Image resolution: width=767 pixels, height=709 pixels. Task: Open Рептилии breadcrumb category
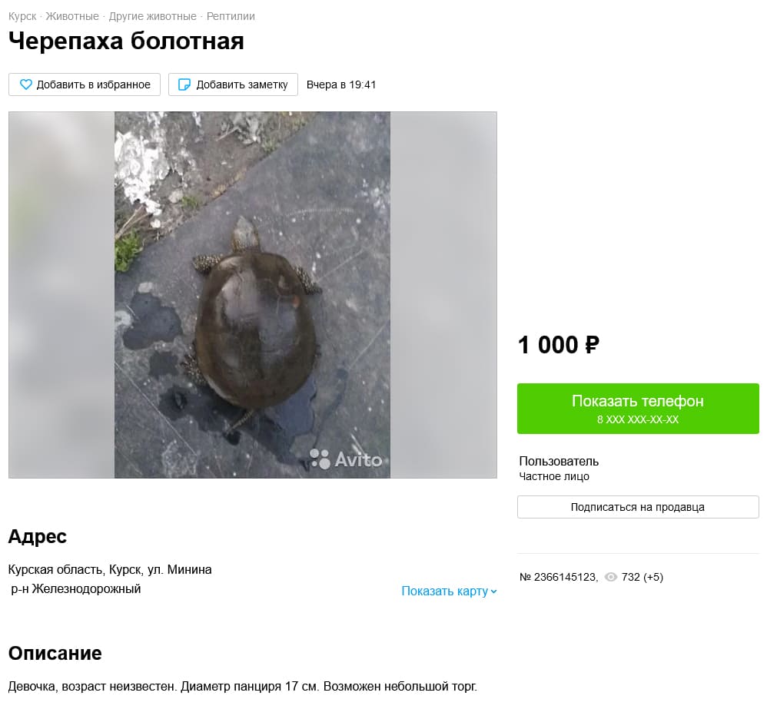(231, 16)
